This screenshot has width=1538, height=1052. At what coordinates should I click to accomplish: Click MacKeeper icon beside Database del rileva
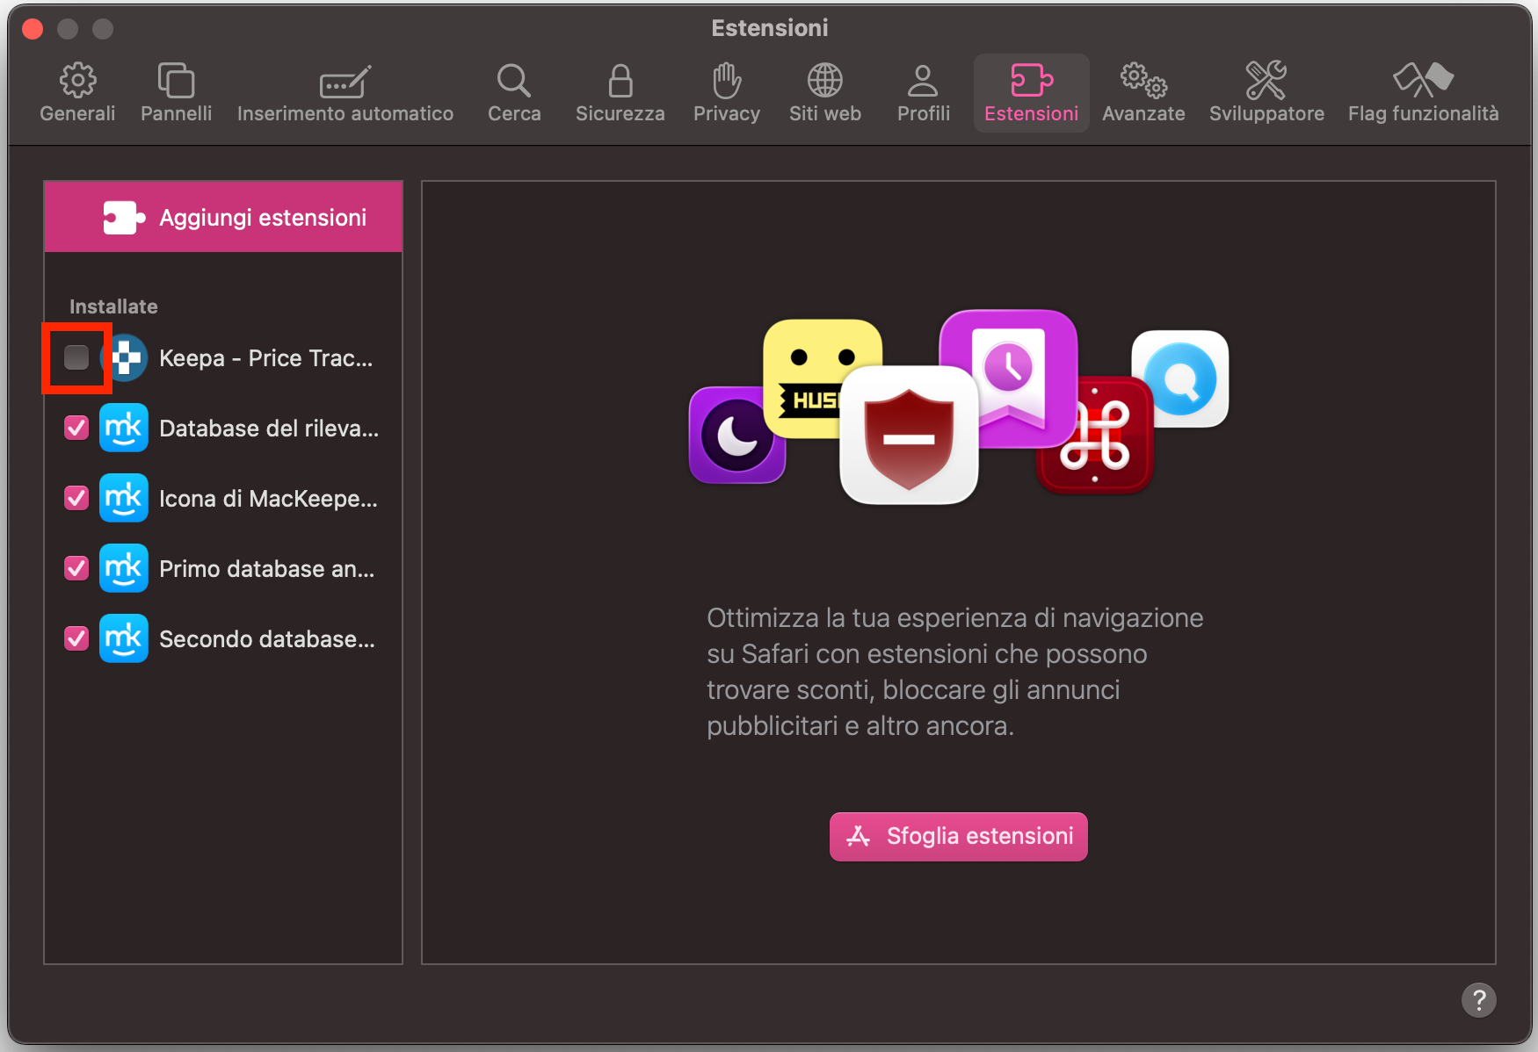point(124,428)
